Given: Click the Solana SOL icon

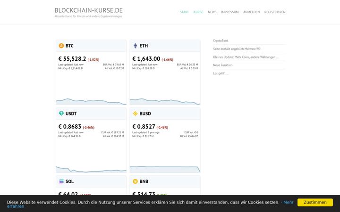Looking at the screenshot, I should pos(61,181).
